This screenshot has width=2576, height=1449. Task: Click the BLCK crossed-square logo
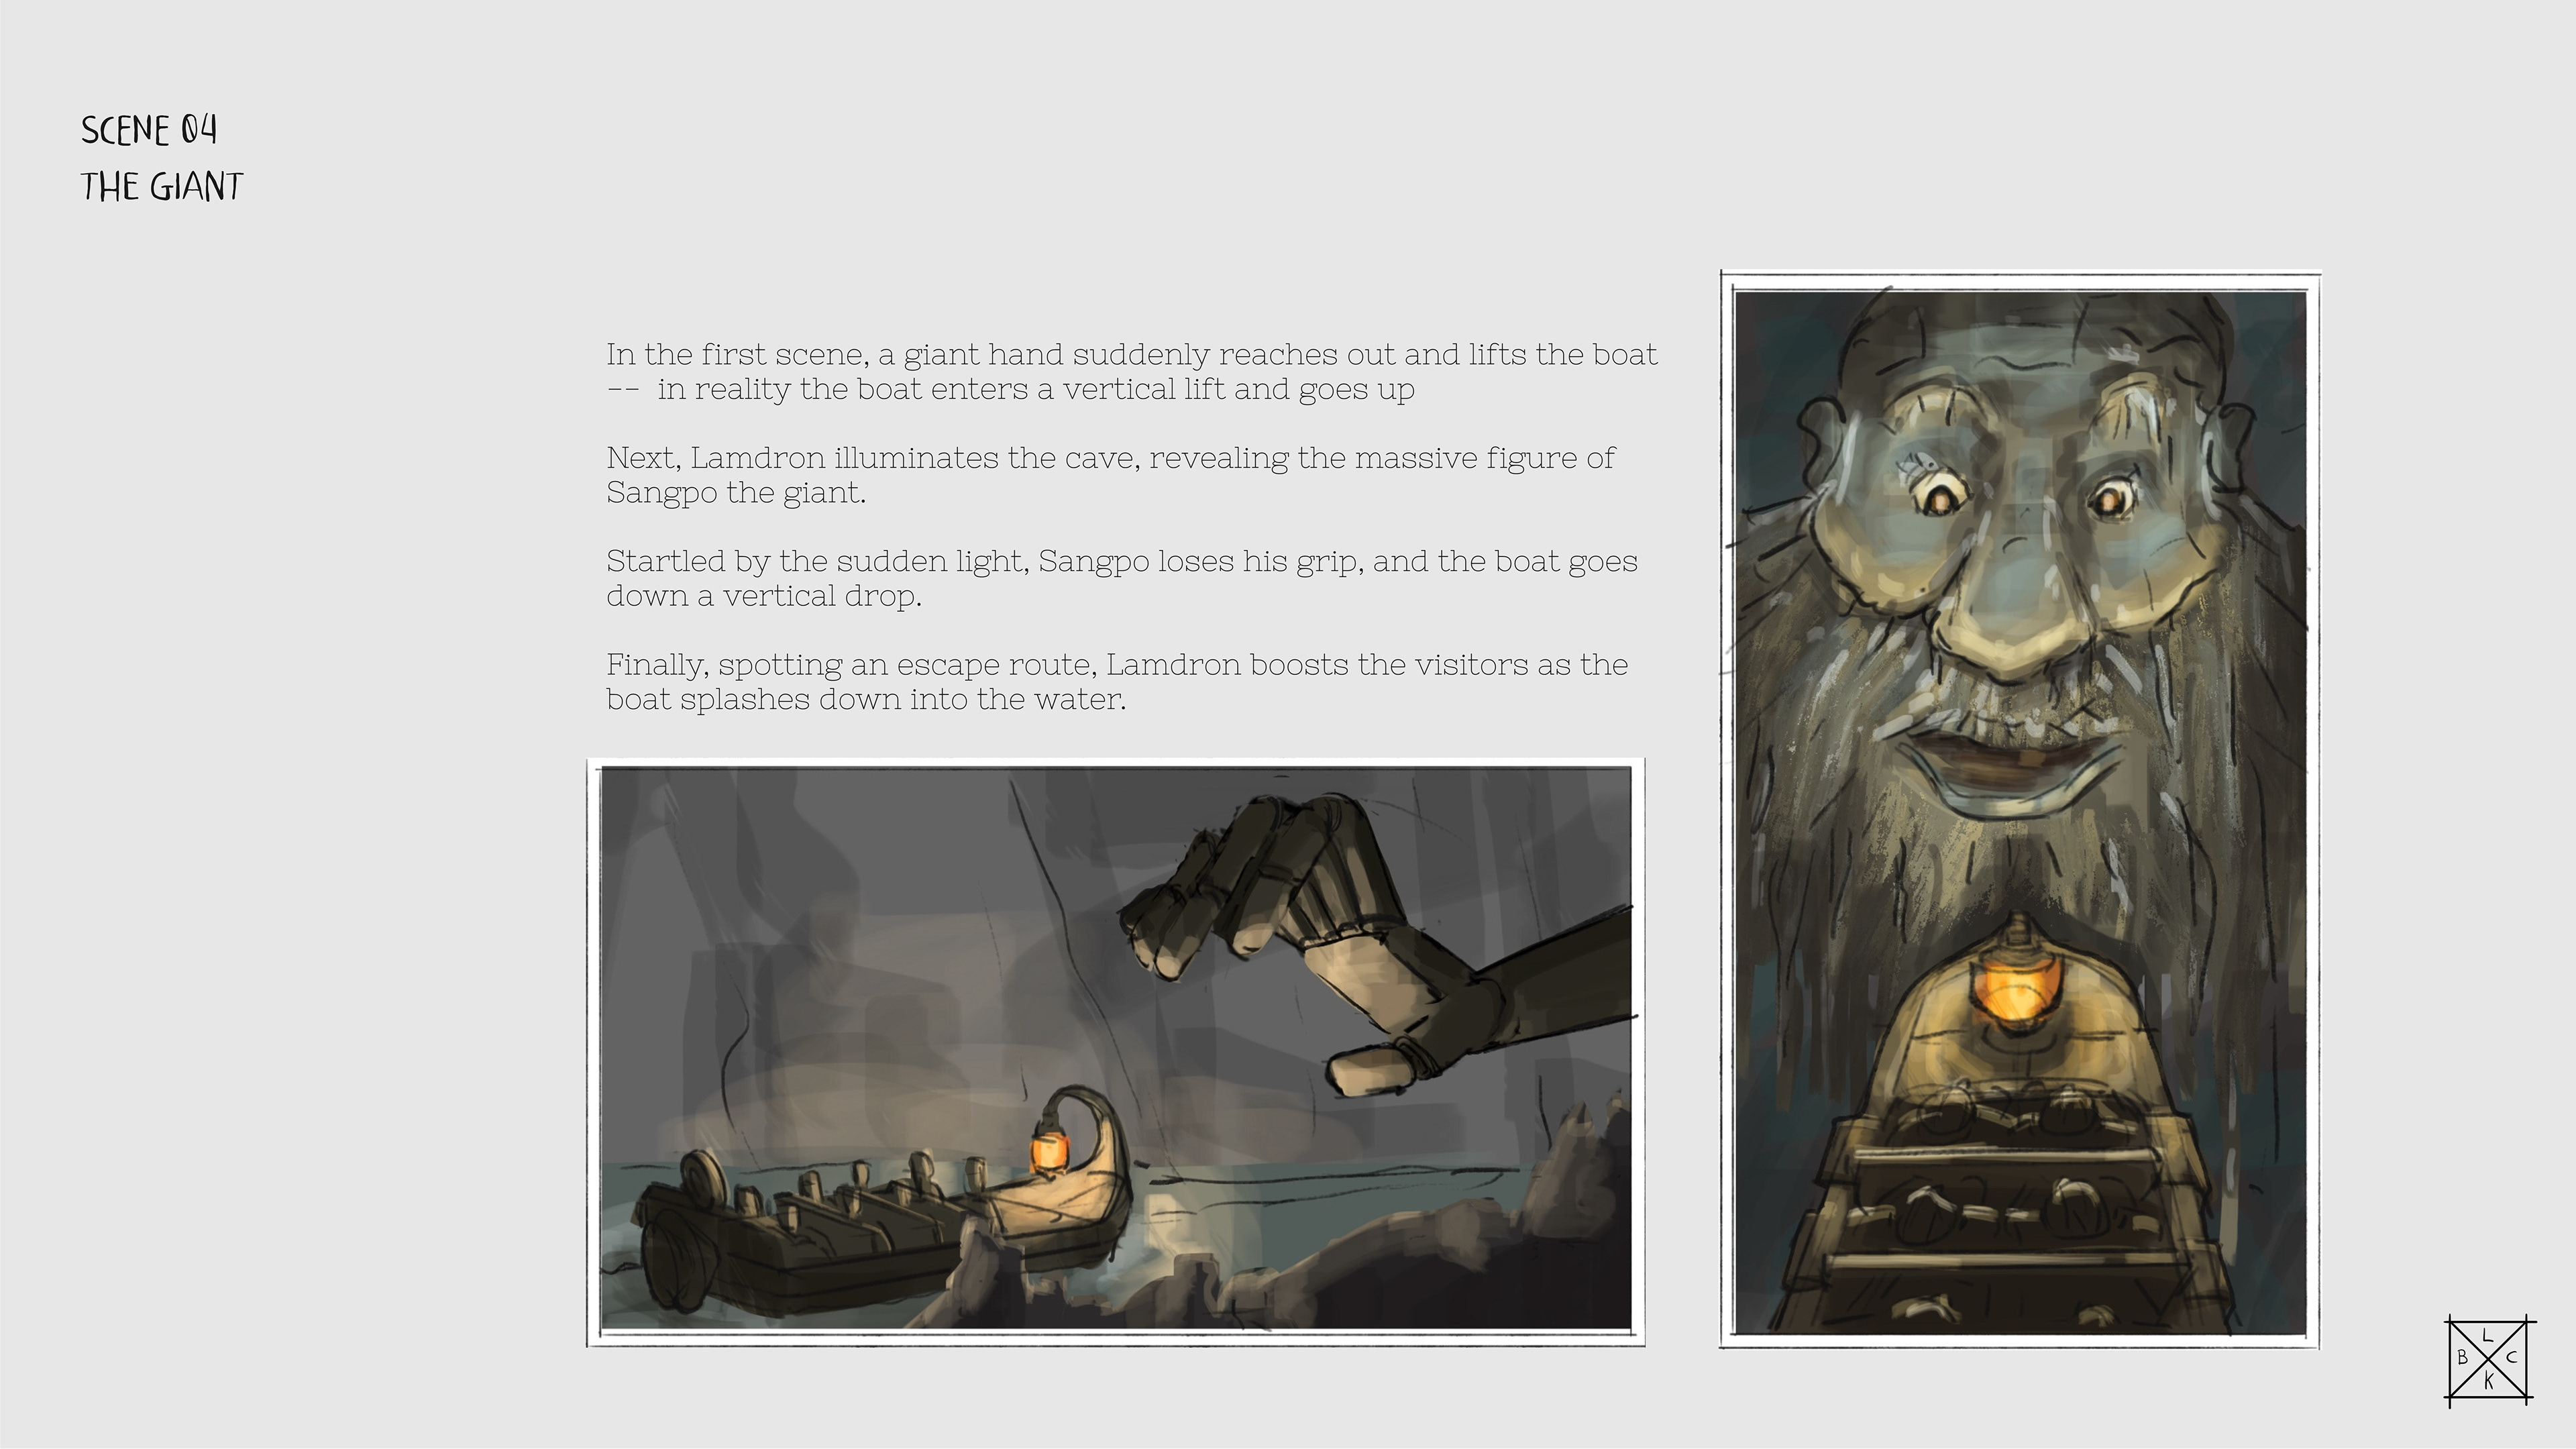pyautogui.click(x=2489, y=1360)
